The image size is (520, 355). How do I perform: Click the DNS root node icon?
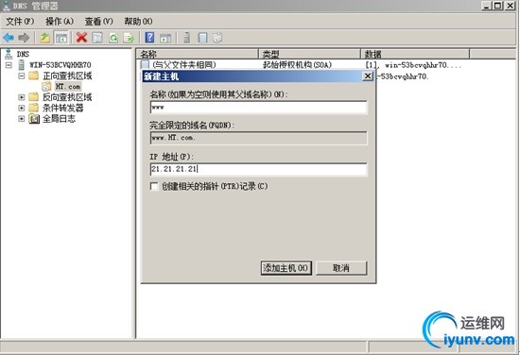tap(9, 54)
